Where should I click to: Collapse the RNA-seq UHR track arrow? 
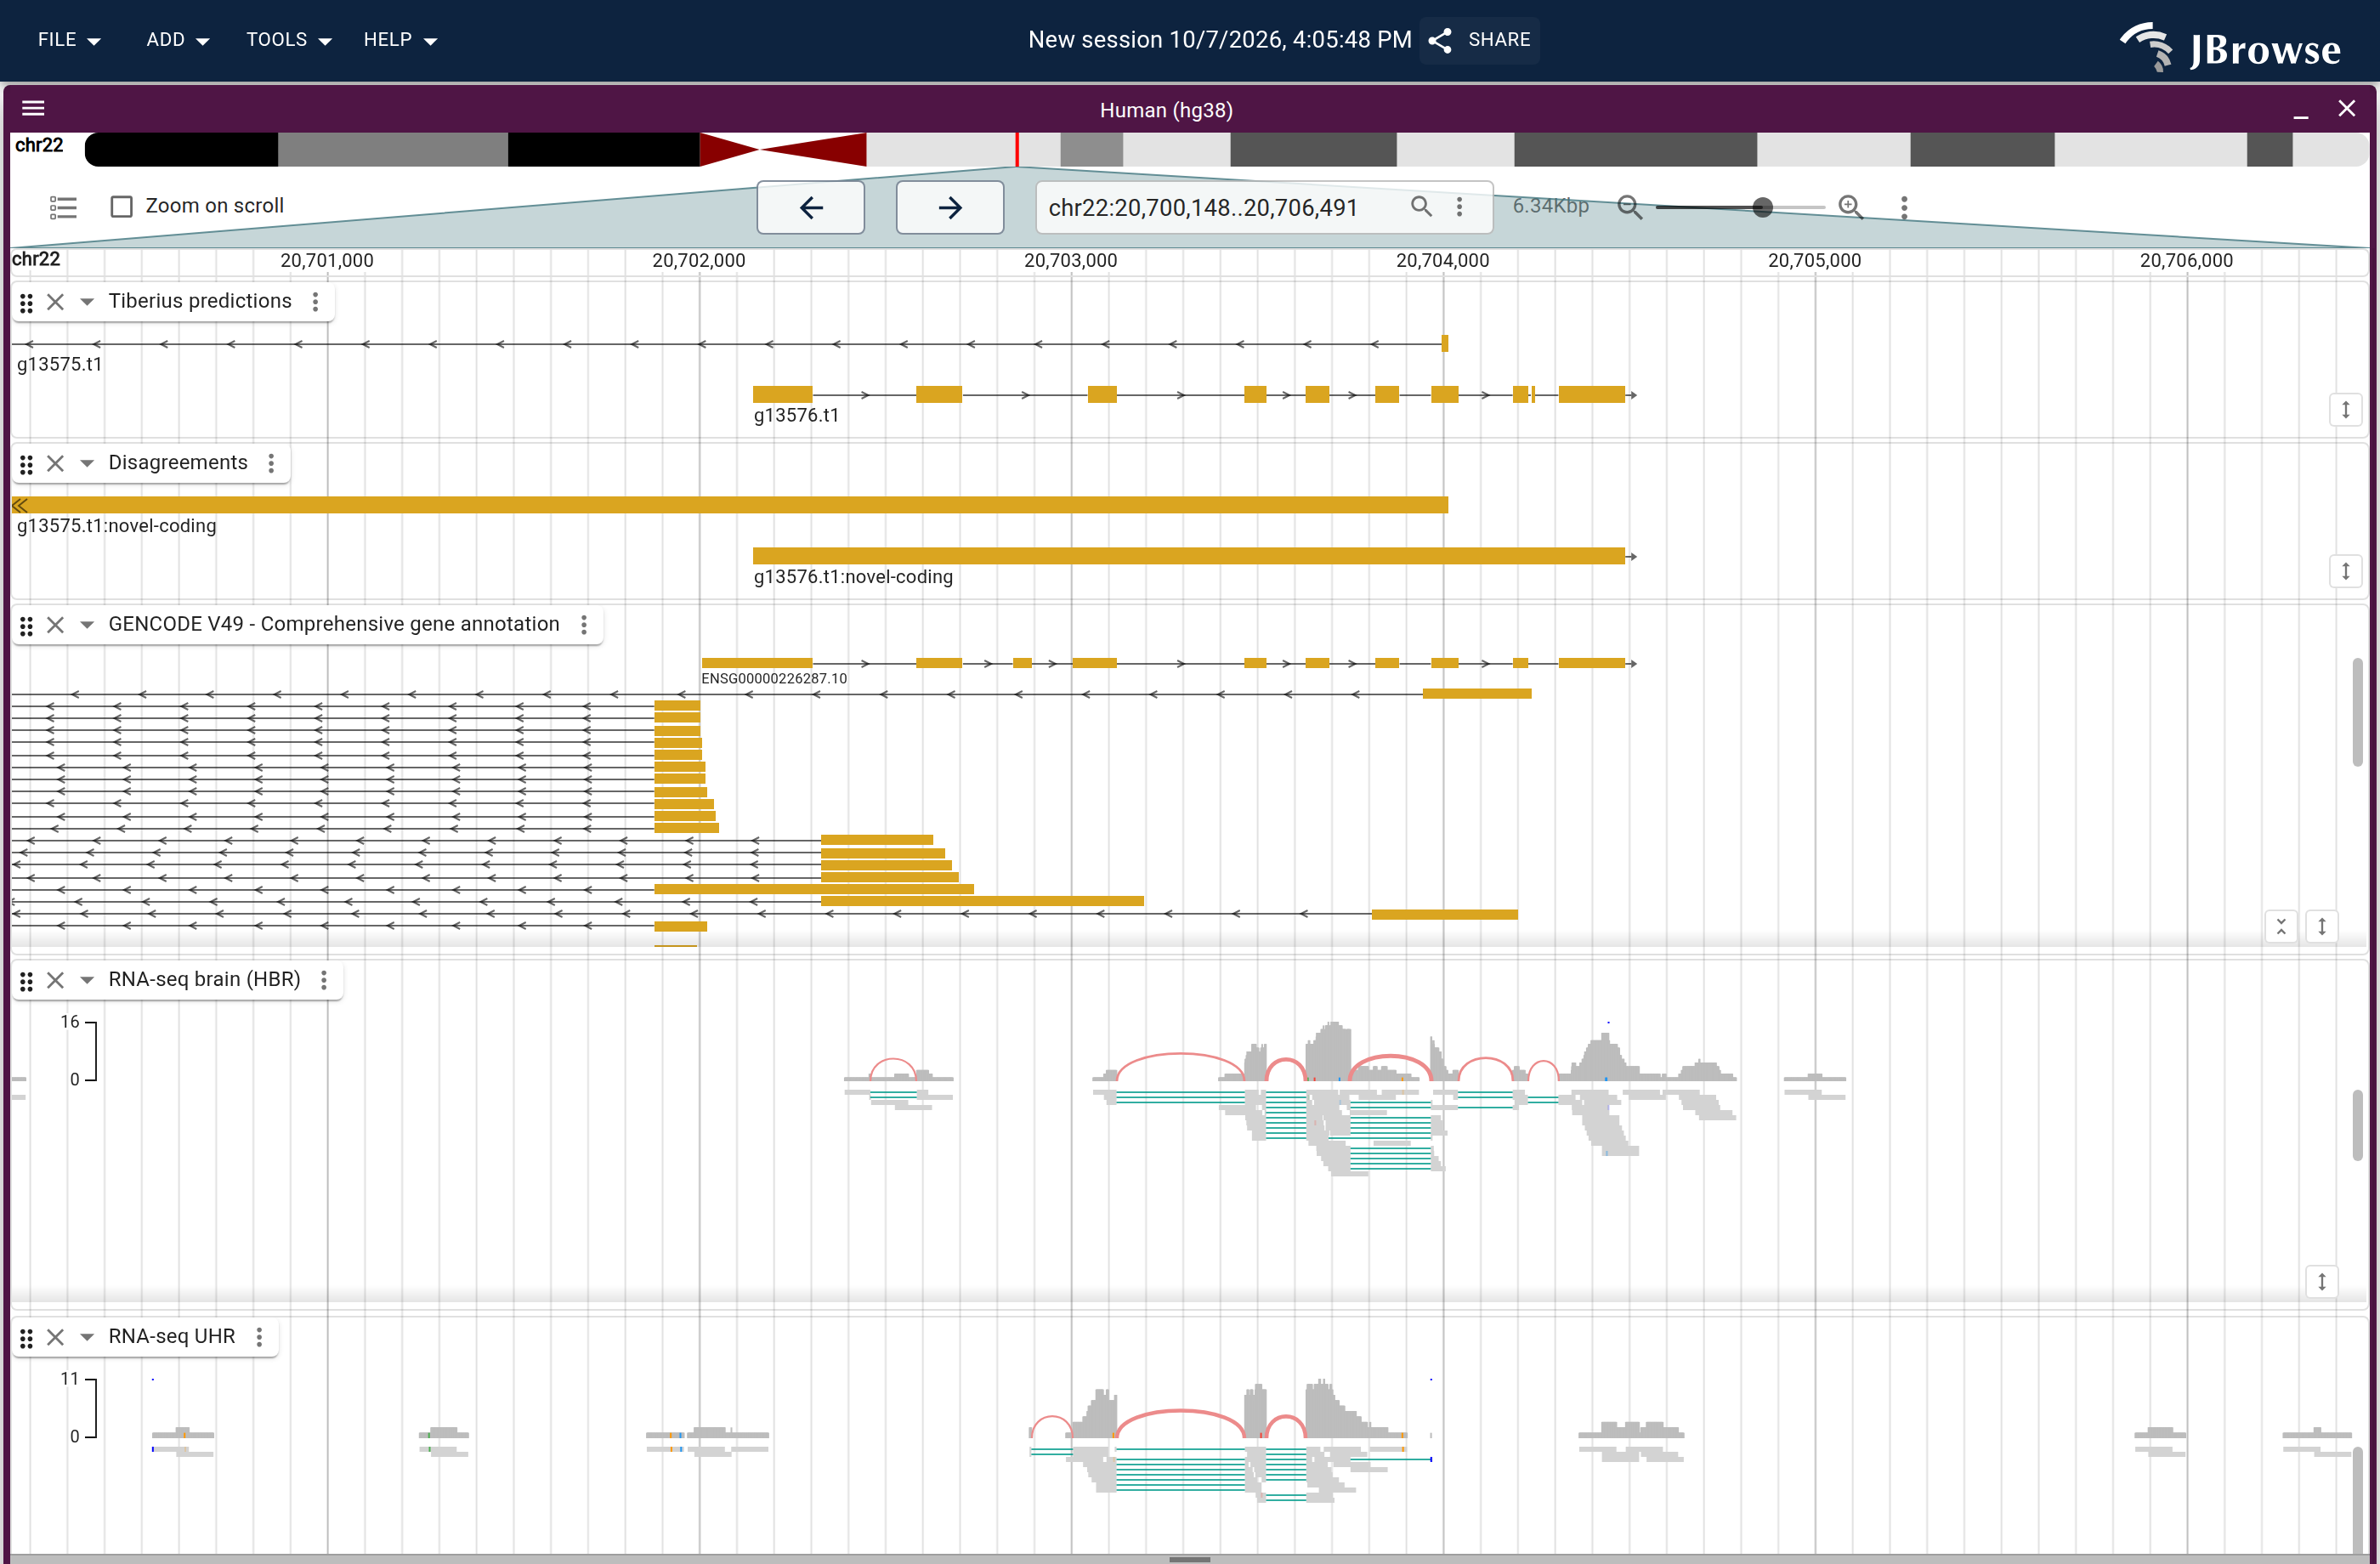point(87,1337)
